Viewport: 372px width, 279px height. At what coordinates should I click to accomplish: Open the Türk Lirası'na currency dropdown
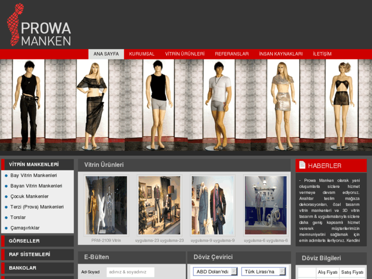tap(264, 271)
